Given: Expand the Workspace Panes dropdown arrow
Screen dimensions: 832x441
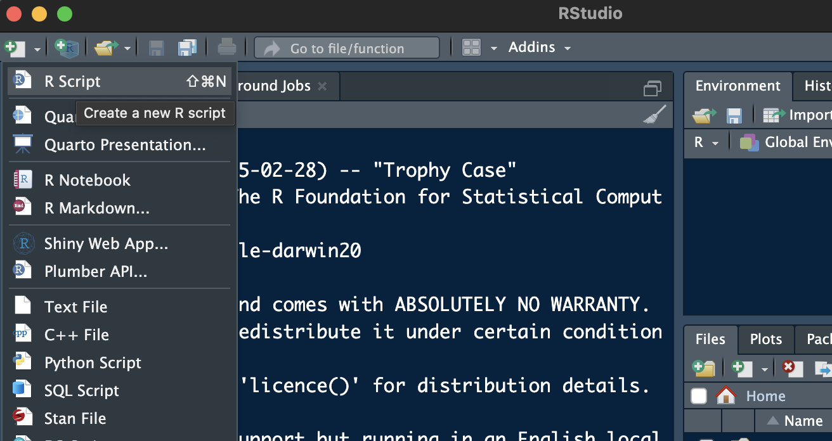Looking at the screenshot, I should [x=493, y=48].
